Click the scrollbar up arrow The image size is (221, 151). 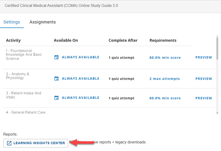(x=217, y=37)
